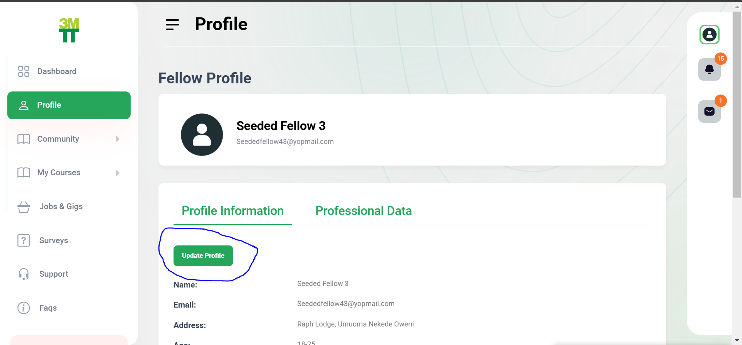Switch to the Professional Data tab

point(363,211)
